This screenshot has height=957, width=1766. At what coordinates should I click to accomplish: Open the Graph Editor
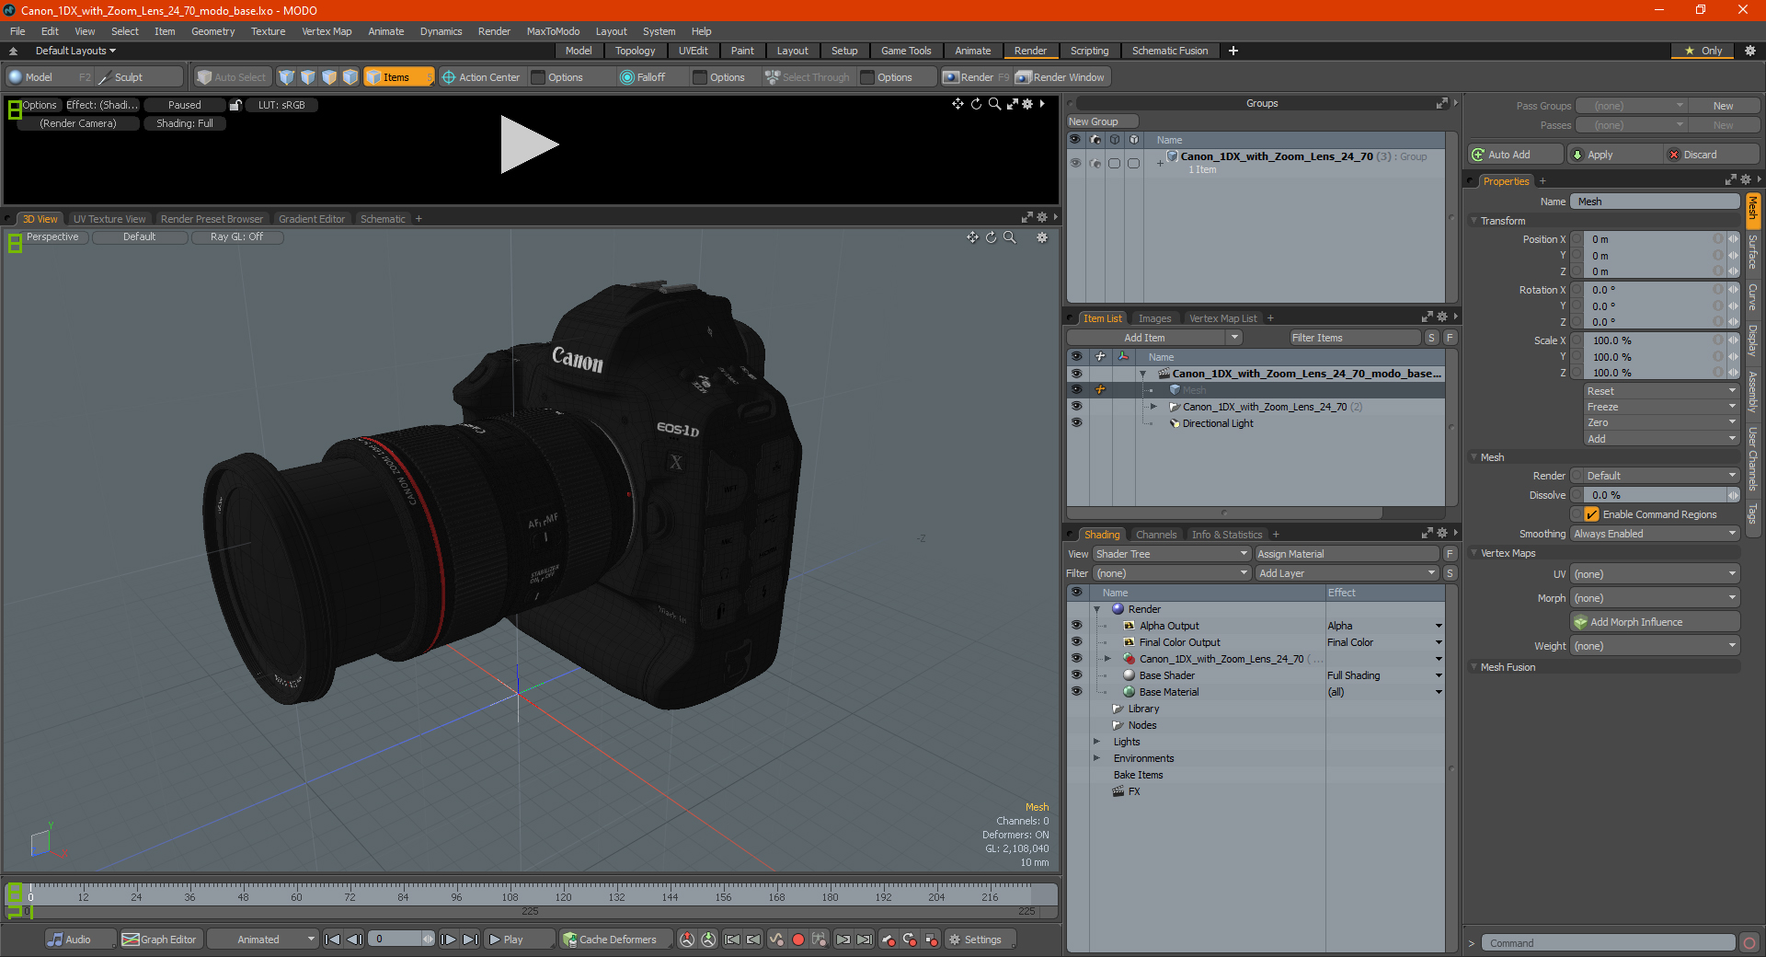tap(159, 940)
